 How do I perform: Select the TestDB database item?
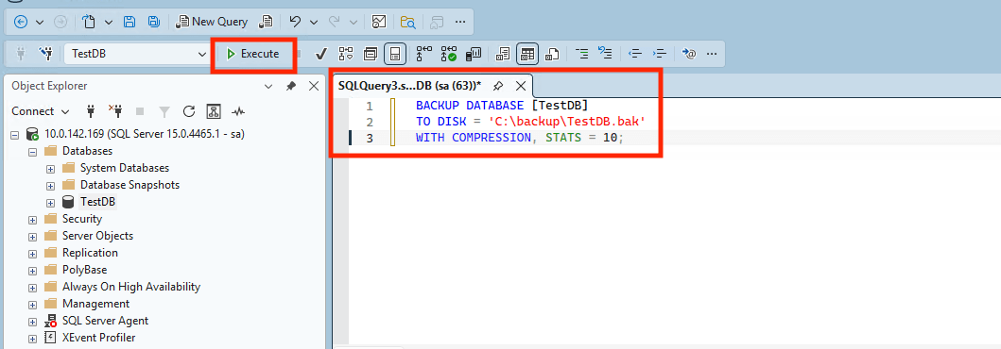97,203
